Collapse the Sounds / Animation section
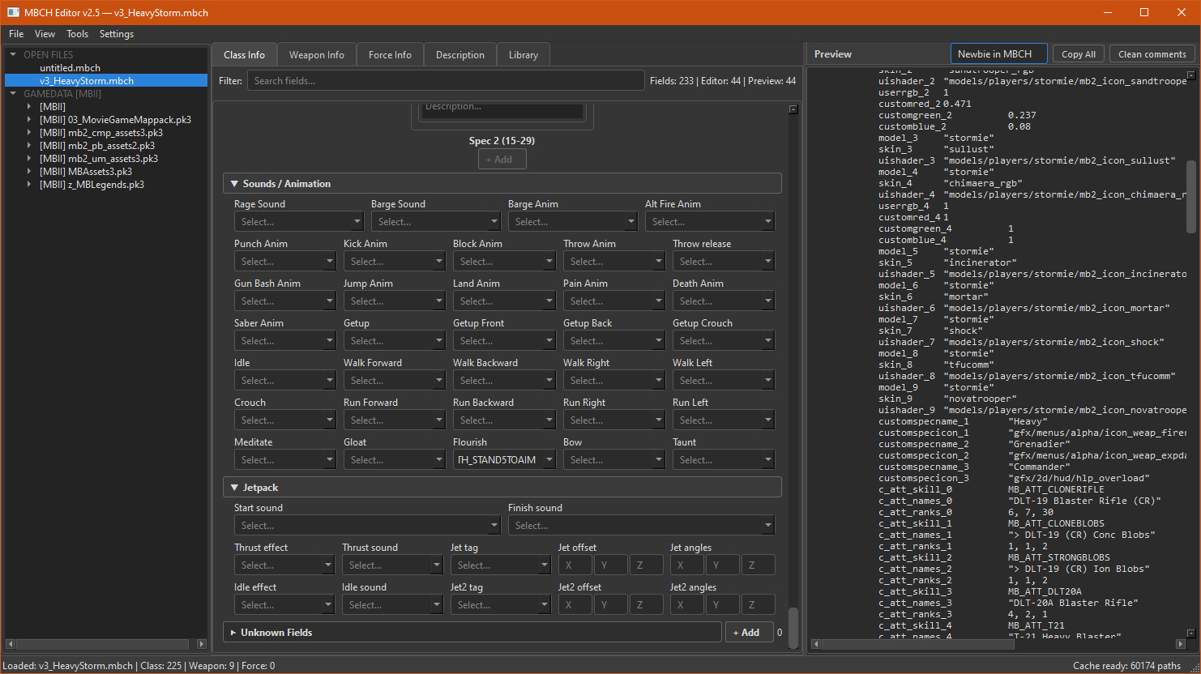This screenshot has height=674, width=1201. pyautogui.click(x=234, y=184)
